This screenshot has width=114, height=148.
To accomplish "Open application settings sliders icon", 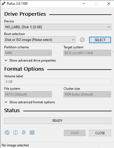I will click(24, 133).
